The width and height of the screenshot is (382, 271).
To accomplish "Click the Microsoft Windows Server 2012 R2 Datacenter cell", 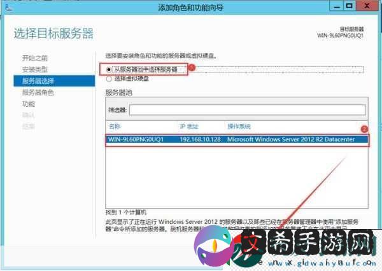I will [291, 139].
